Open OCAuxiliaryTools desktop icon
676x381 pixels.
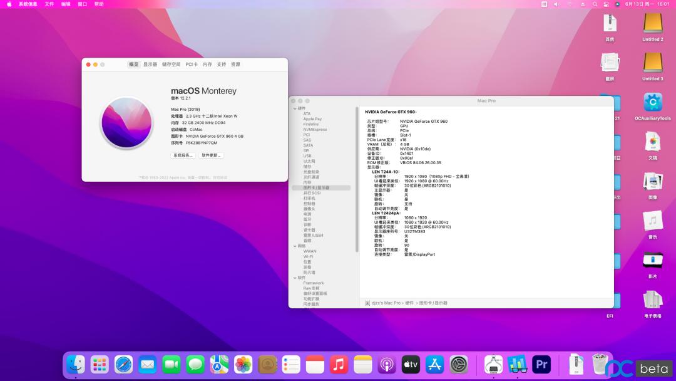[652, 103]
